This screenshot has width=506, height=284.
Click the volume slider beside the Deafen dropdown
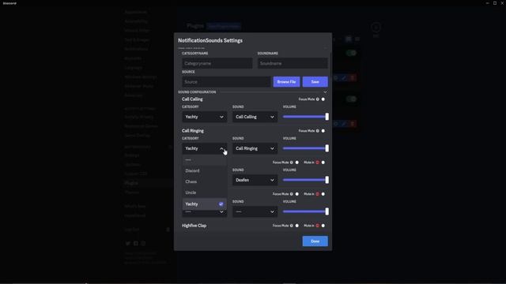(x=306, y=180)
